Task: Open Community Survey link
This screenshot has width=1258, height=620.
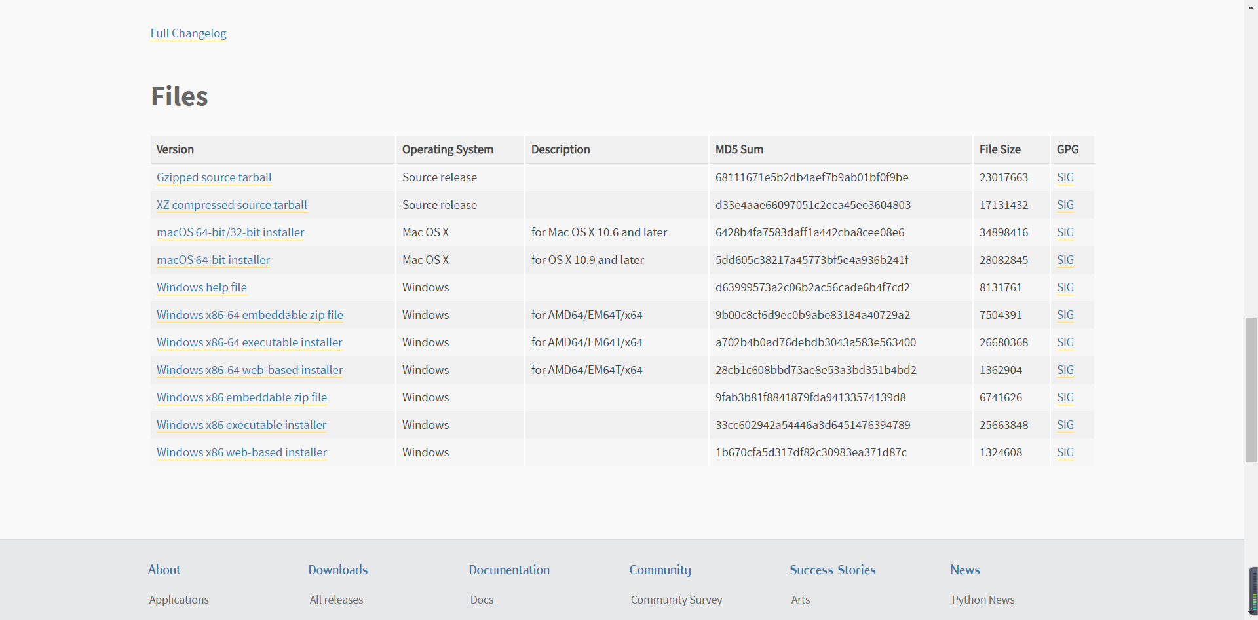Action: pos(676,600)
